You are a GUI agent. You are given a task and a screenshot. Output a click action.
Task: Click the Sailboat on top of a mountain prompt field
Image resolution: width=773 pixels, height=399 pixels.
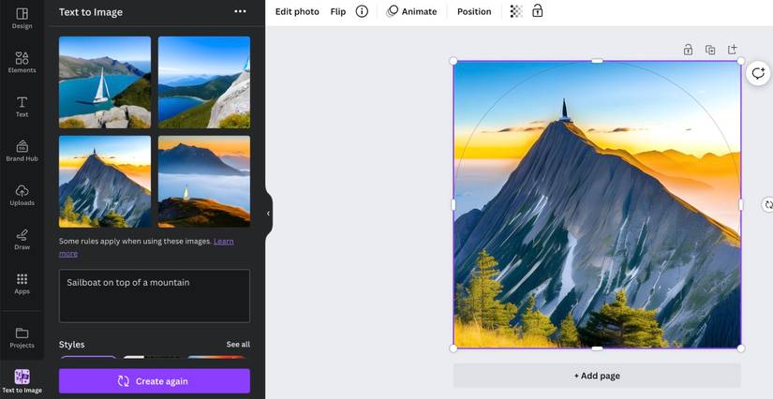[x=155, y=296]
